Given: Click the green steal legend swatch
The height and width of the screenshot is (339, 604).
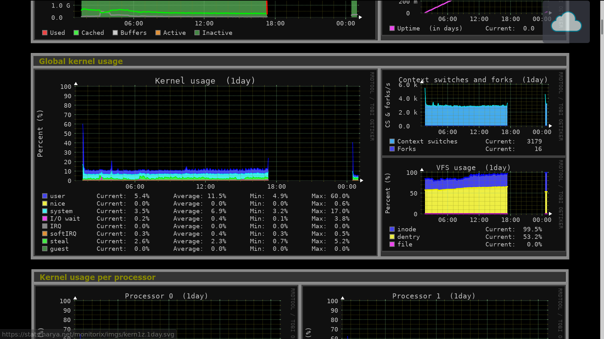Looking at the screenshot, I should (x=45, y=241).
